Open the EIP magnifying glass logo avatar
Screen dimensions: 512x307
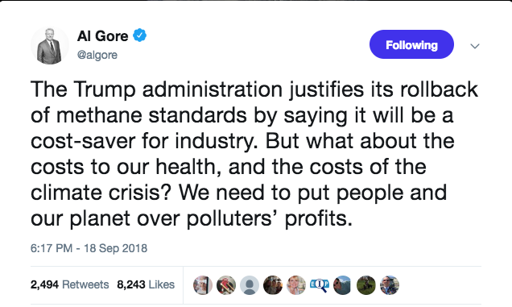(320, 284)
